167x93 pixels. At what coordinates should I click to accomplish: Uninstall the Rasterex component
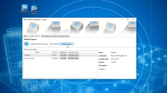[x=63, y=55]
